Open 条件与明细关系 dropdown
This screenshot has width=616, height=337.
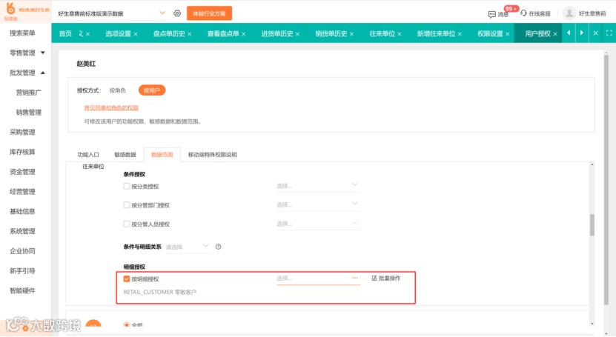[x=188, y=247]
